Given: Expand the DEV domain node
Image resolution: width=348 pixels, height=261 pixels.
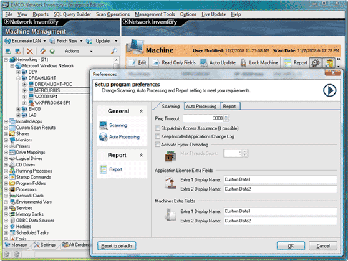Looking at the screenshot, I should click(19, 72).
